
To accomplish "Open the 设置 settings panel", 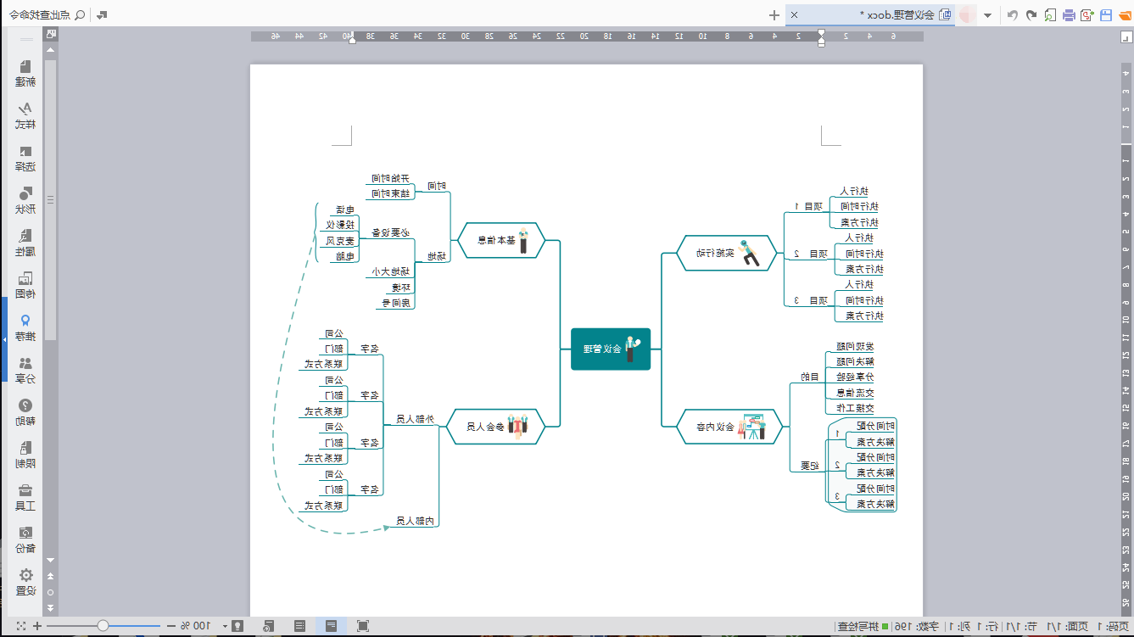I will pyautogui.click(x=26, y=583).
